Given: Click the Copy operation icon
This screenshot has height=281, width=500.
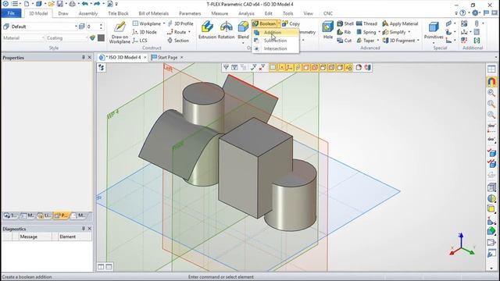Looking at the screenshot, I should click(285, 23).
